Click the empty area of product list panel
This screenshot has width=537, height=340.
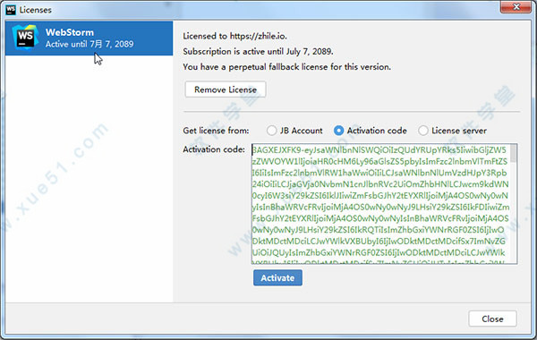coord(89,178)
